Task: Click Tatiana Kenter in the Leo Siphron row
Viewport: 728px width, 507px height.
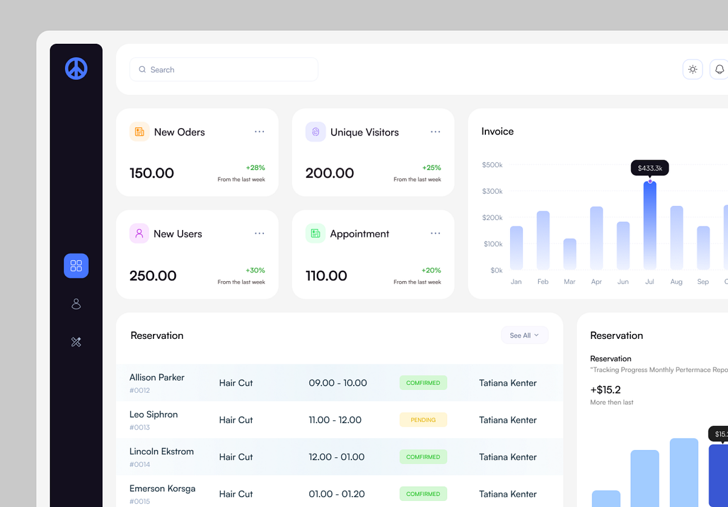Action: pos(508,420)
